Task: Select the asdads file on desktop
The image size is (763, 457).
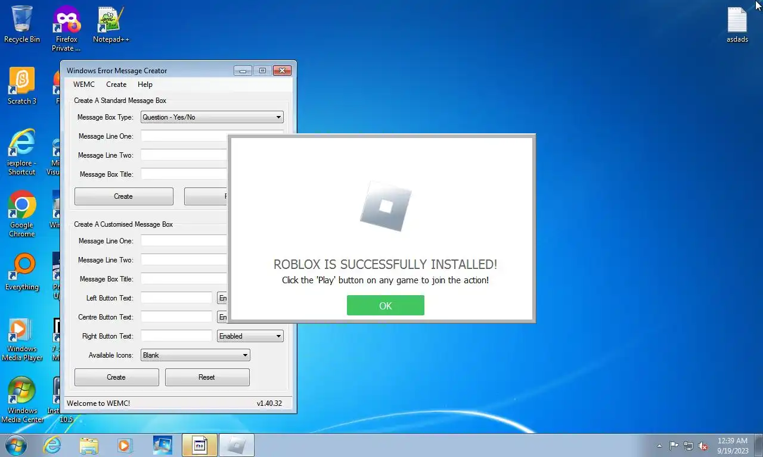Action: (x=737, y=25)
